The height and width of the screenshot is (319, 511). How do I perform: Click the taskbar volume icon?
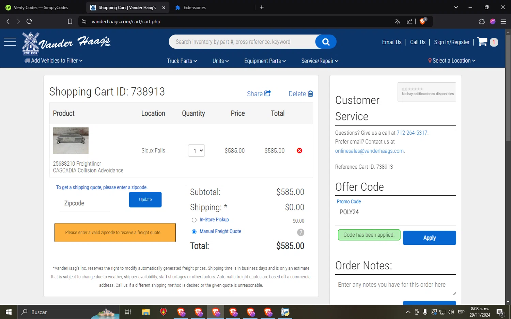[x=451, y=312]
